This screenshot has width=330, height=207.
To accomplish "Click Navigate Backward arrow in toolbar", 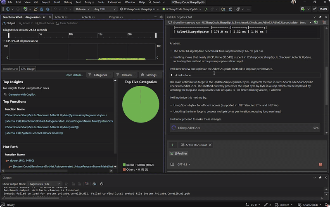I will (x=7, y=9).
